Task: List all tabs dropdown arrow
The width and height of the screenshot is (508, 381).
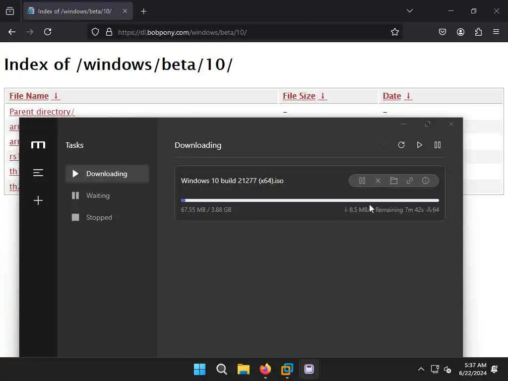Action: point(410,11)
